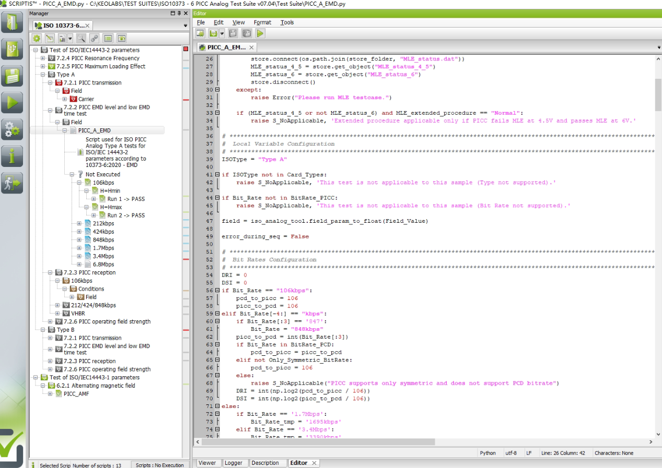Image resolution: width=662 pixels, height=468 pixels.
Task: Click the first Editor toolbar icon with green gear
Action: click(201, 33)
